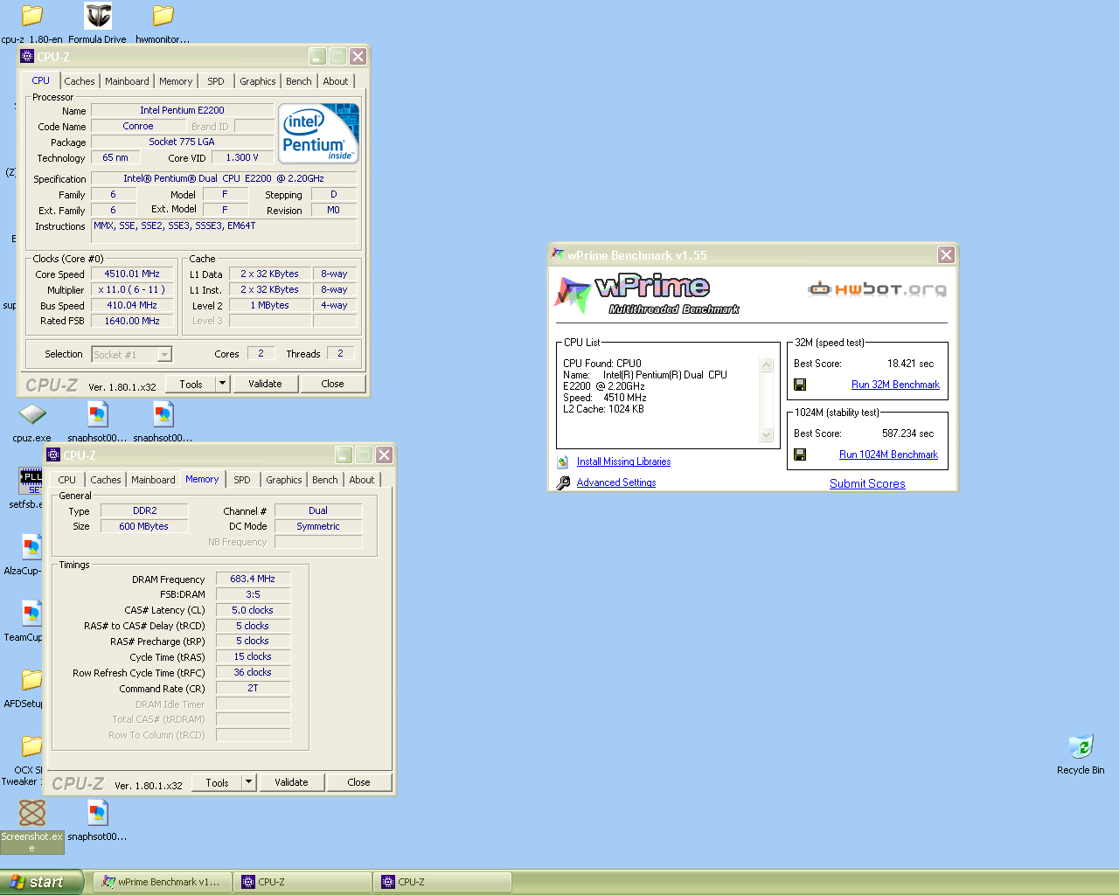The height and width of the screenshot is (895, 1119).
Task: Click the Core Speed value 4510.01 MHz
Action: pos(132,274)
